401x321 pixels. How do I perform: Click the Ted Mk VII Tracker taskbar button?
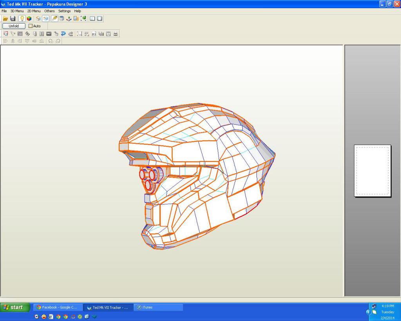point(108,307)
